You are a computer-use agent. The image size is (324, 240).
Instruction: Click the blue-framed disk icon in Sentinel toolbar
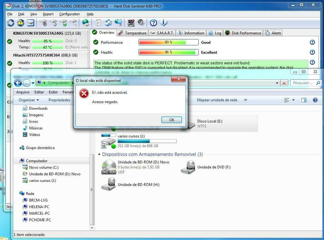point(31,23)
